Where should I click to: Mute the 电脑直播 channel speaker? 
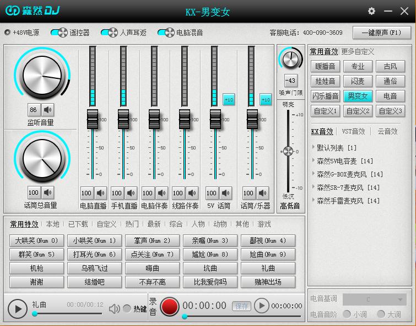[x=100, y=193]
